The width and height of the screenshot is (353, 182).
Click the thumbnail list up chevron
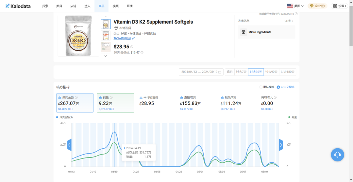106,17
